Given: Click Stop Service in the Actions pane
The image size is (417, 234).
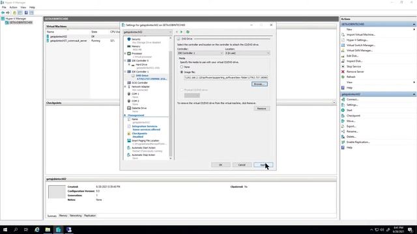Looking at the screenshot, I should click(x=354, y=66).
